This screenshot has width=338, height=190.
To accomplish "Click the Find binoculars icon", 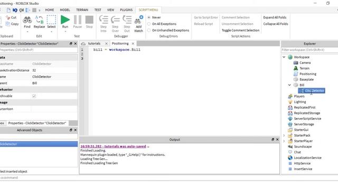I will pyautogui.click(x=27, y=20).
